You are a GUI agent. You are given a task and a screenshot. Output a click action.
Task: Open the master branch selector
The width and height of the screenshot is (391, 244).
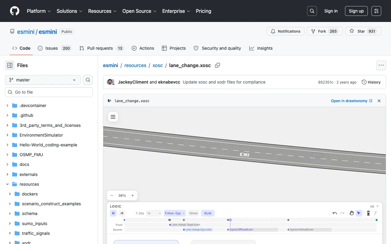coord(43,80)
